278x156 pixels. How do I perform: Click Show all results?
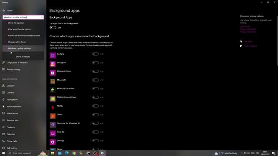click(x=23, y=57)
